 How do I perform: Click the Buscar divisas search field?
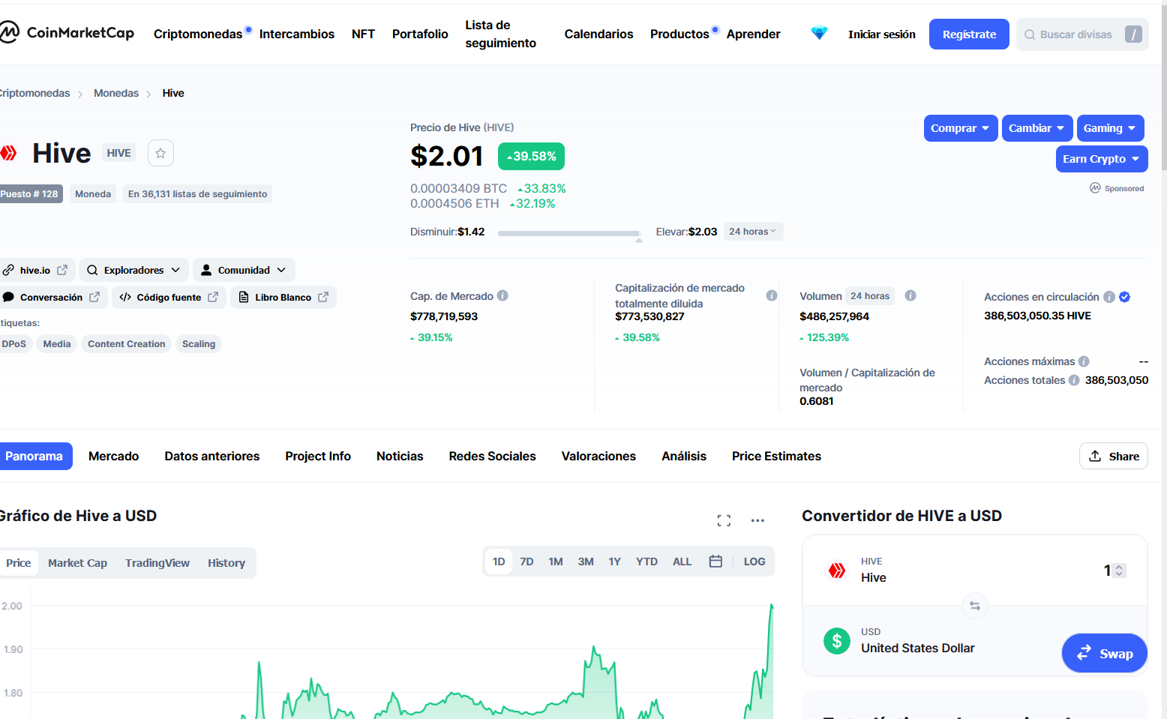(x=1082, y=34)
